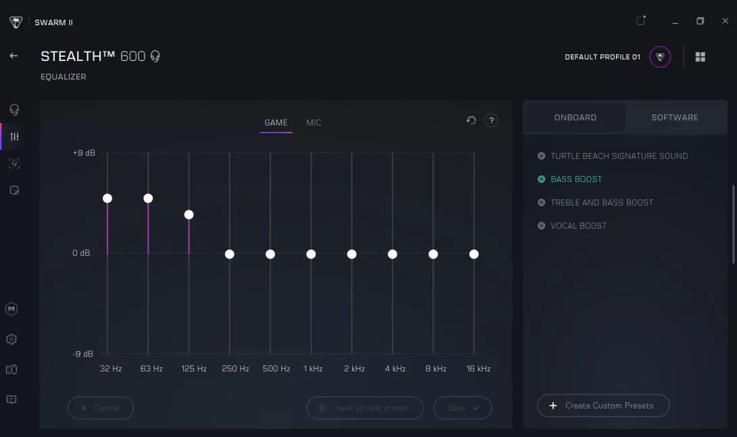Click the notification icon in title bar
The width and height of the screenshot is (737, 437).
point(640,20)
